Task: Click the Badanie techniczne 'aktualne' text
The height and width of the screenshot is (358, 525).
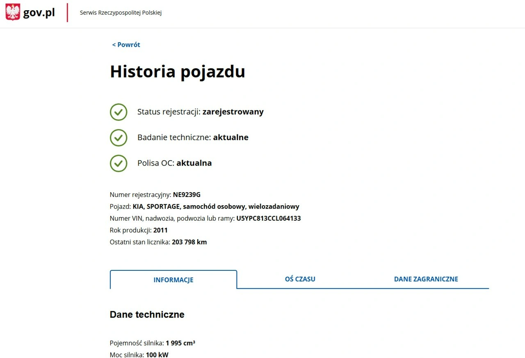Action: coord(231,138)
